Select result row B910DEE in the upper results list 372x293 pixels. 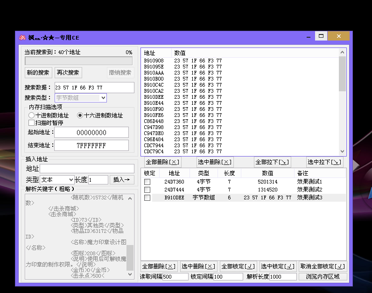(x=240, y=97)
